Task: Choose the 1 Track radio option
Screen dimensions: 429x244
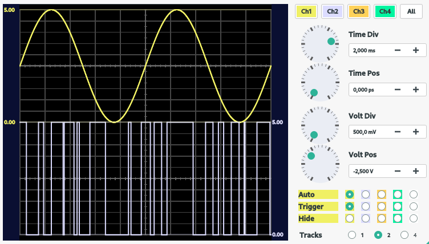Action: pyautogui.click(x=352, y=235)
